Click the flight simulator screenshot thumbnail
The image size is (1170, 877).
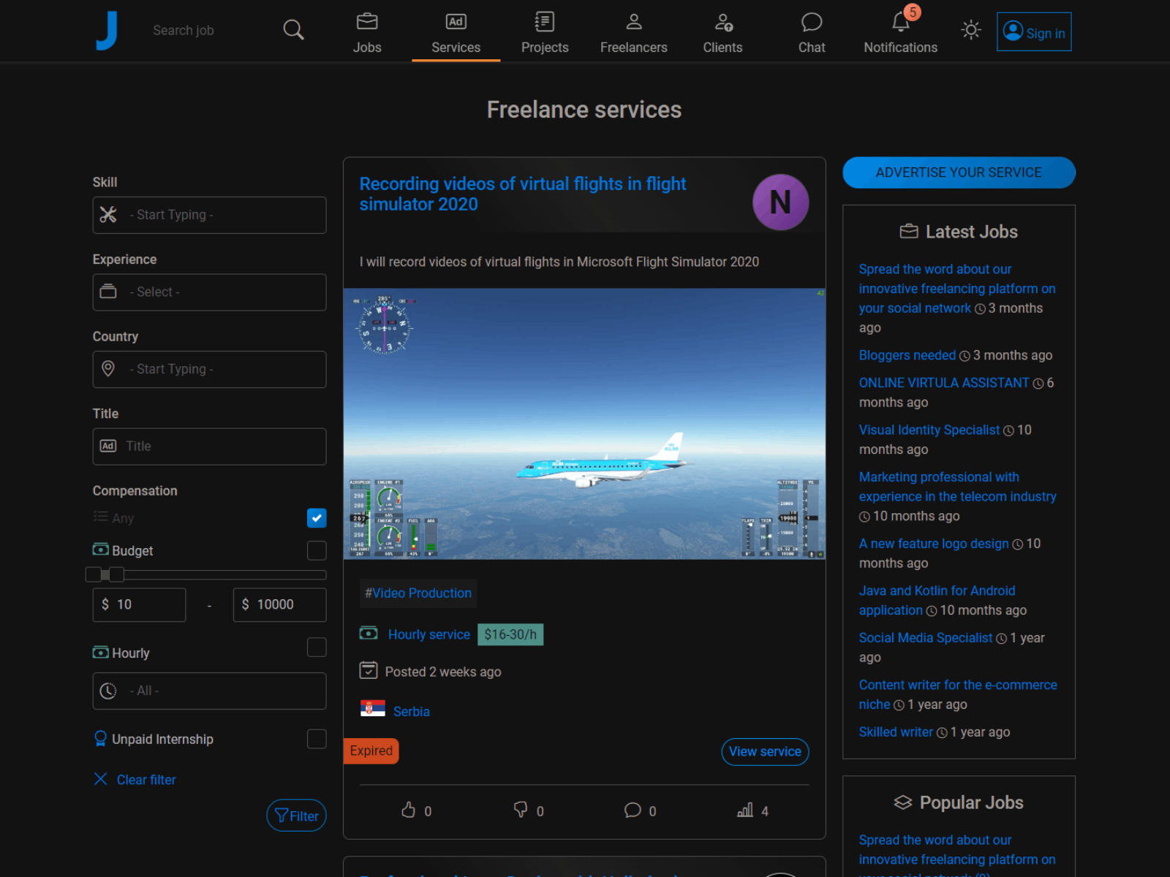584,424
